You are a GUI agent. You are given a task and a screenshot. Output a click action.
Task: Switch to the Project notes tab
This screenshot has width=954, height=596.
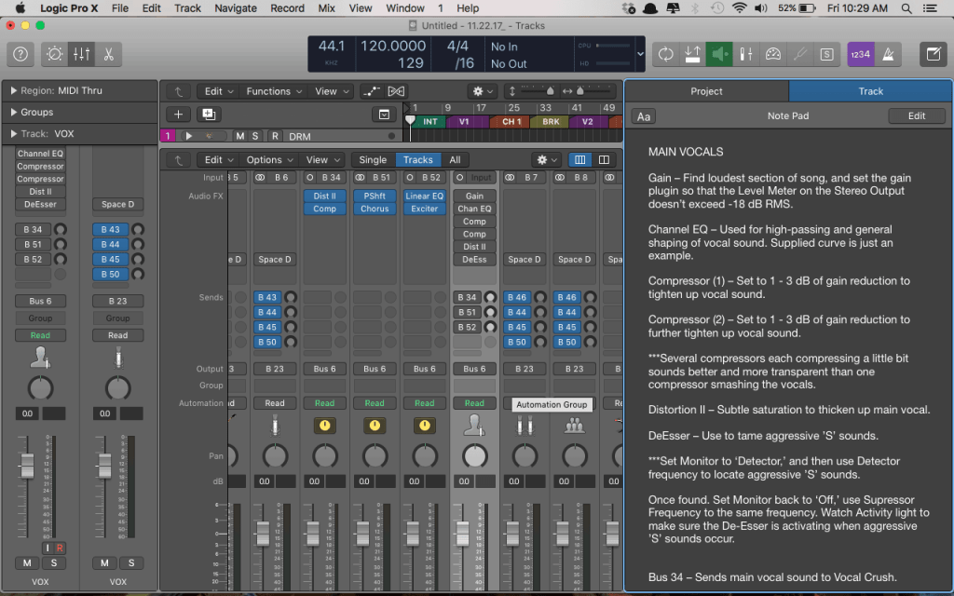tap(706, 91)
